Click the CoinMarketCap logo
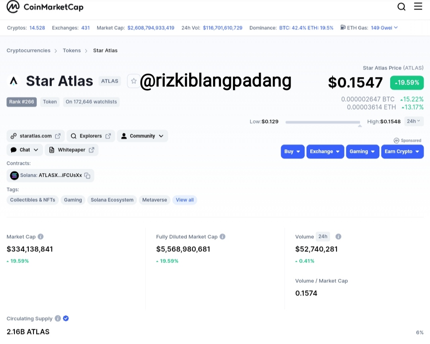Image resolution: width=430 pixels, height=344 pixels. pos(45,7)
